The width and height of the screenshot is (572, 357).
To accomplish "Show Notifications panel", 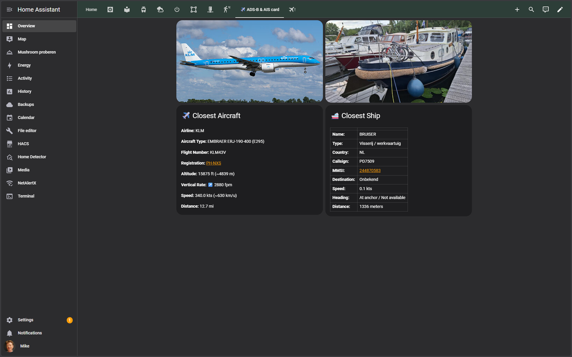I will [39, 333].
